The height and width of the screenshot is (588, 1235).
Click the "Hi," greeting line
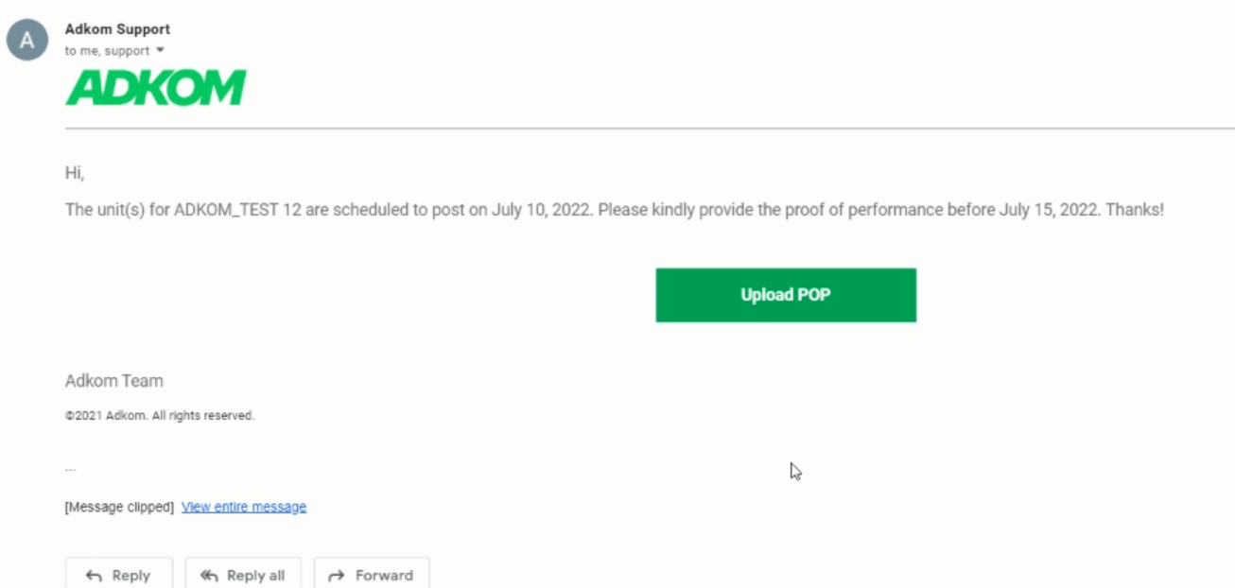point(75,174)
